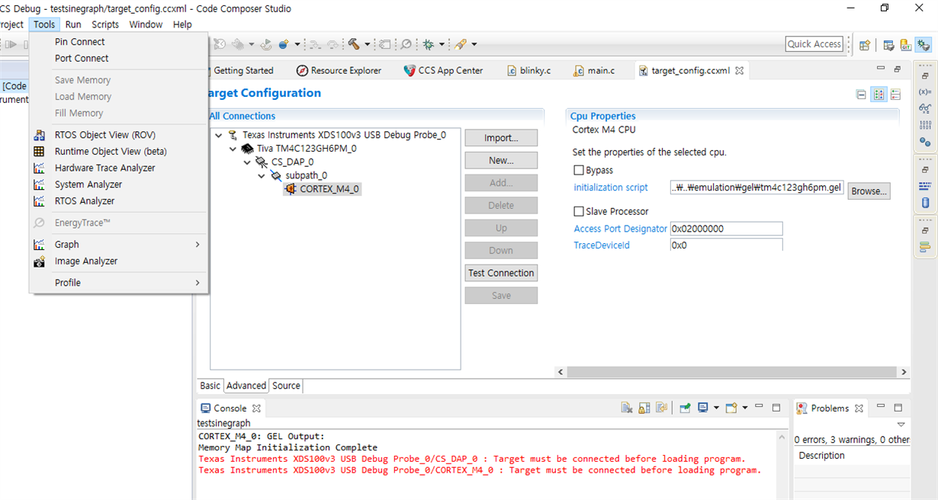Click the build hammer icon in toolbar
The height and width of the screenshot is (500, 938).
point(354,44)
